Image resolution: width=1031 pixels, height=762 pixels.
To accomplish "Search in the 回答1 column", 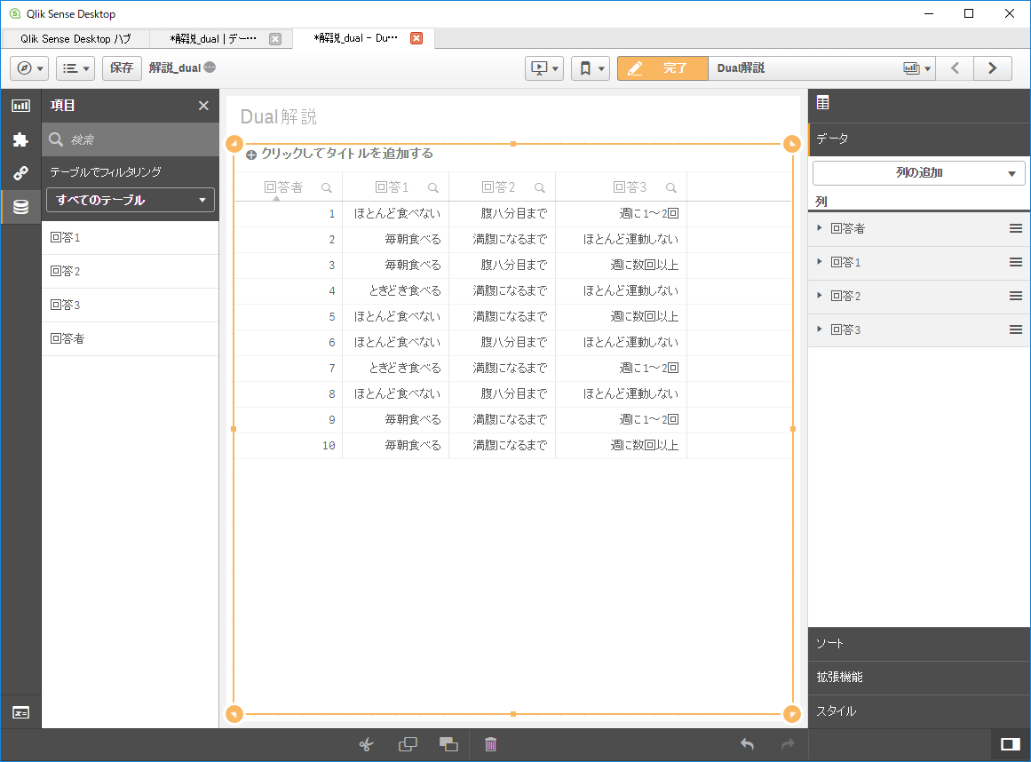I will pos(433,188).
